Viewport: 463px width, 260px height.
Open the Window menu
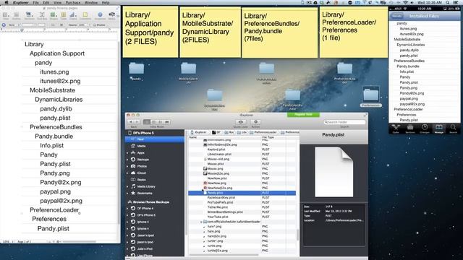point(91,2)
